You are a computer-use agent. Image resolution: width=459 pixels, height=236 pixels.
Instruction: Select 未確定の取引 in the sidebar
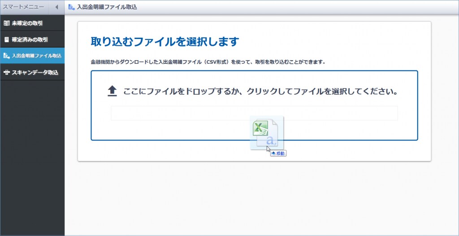click(x=32, y=23)
